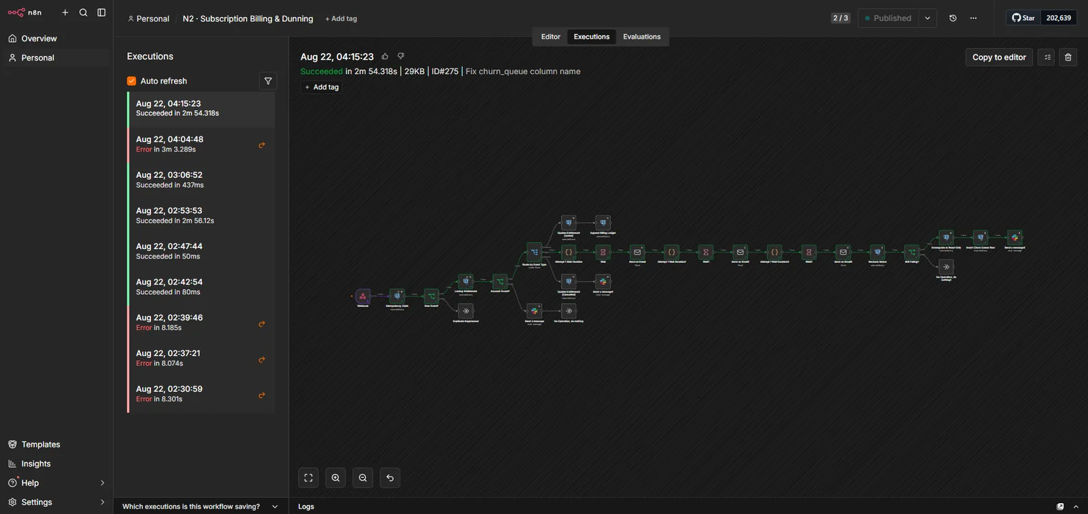
Task: Click the GitHub Star button
Action: 1023,18
